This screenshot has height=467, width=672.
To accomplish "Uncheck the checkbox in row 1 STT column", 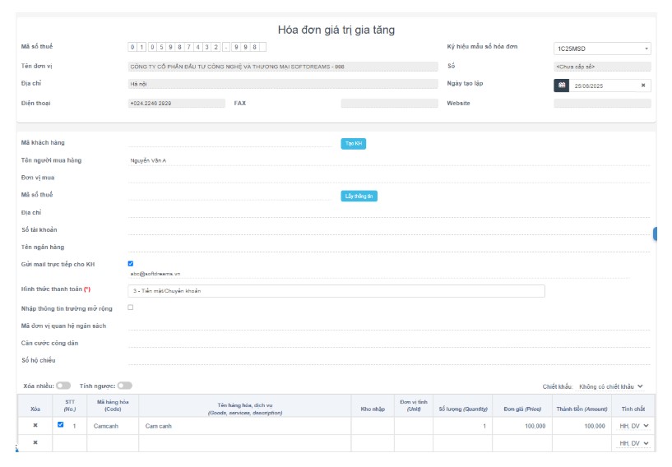I will 60,425.
